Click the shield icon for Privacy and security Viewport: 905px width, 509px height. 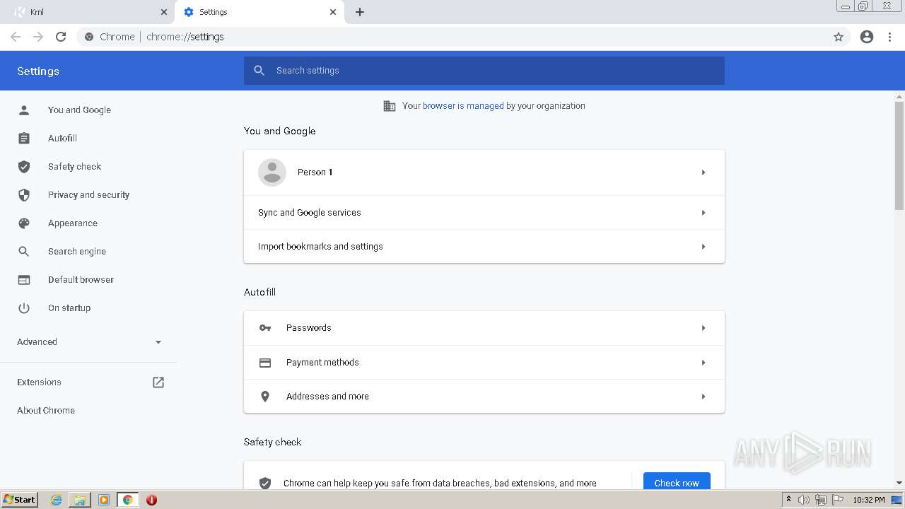tap(24, 195)
